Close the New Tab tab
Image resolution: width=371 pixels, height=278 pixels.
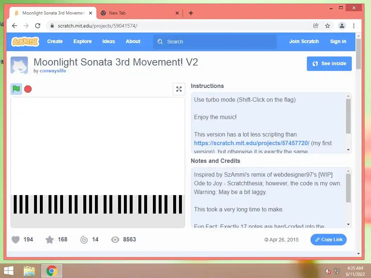coord(177,13)
